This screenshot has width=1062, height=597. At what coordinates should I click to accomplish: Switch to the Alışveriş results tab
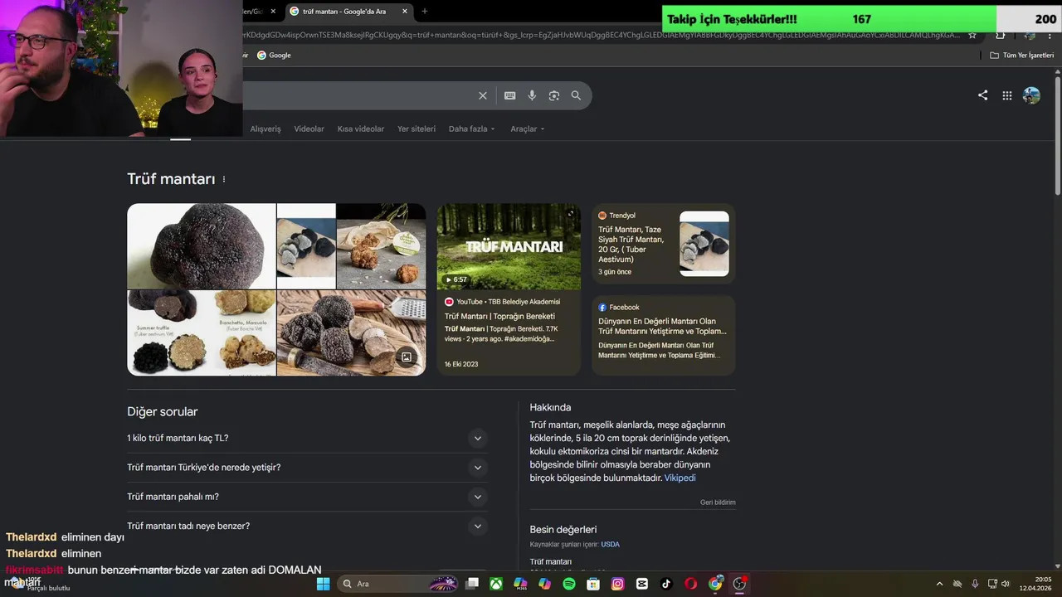[265, 129]
